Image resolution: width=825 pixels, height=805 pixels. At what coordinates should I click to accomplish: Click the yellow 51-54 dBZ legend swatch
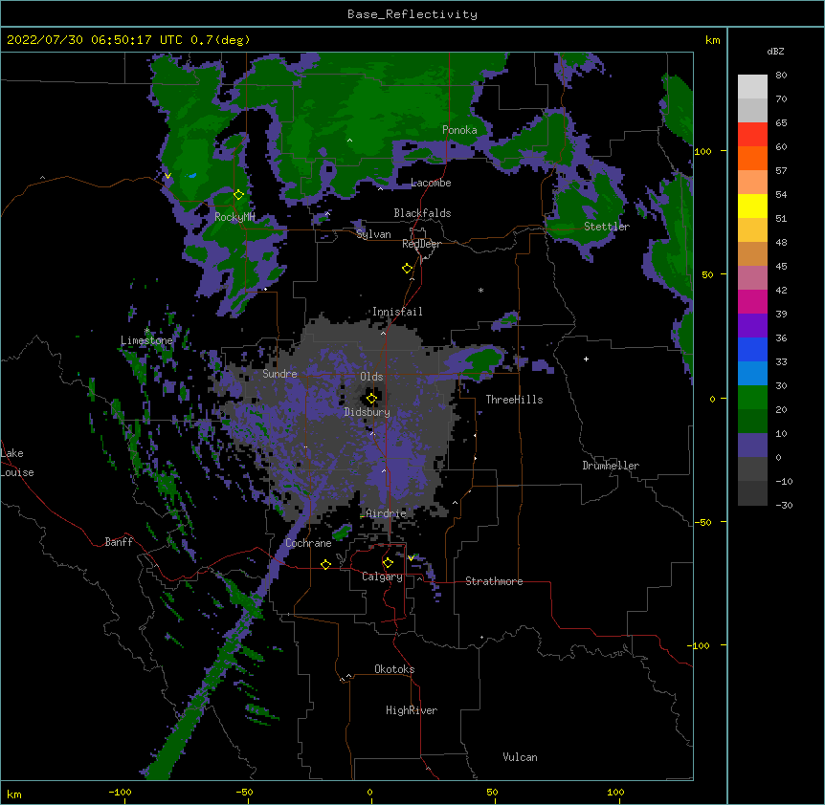click(752, 206)
